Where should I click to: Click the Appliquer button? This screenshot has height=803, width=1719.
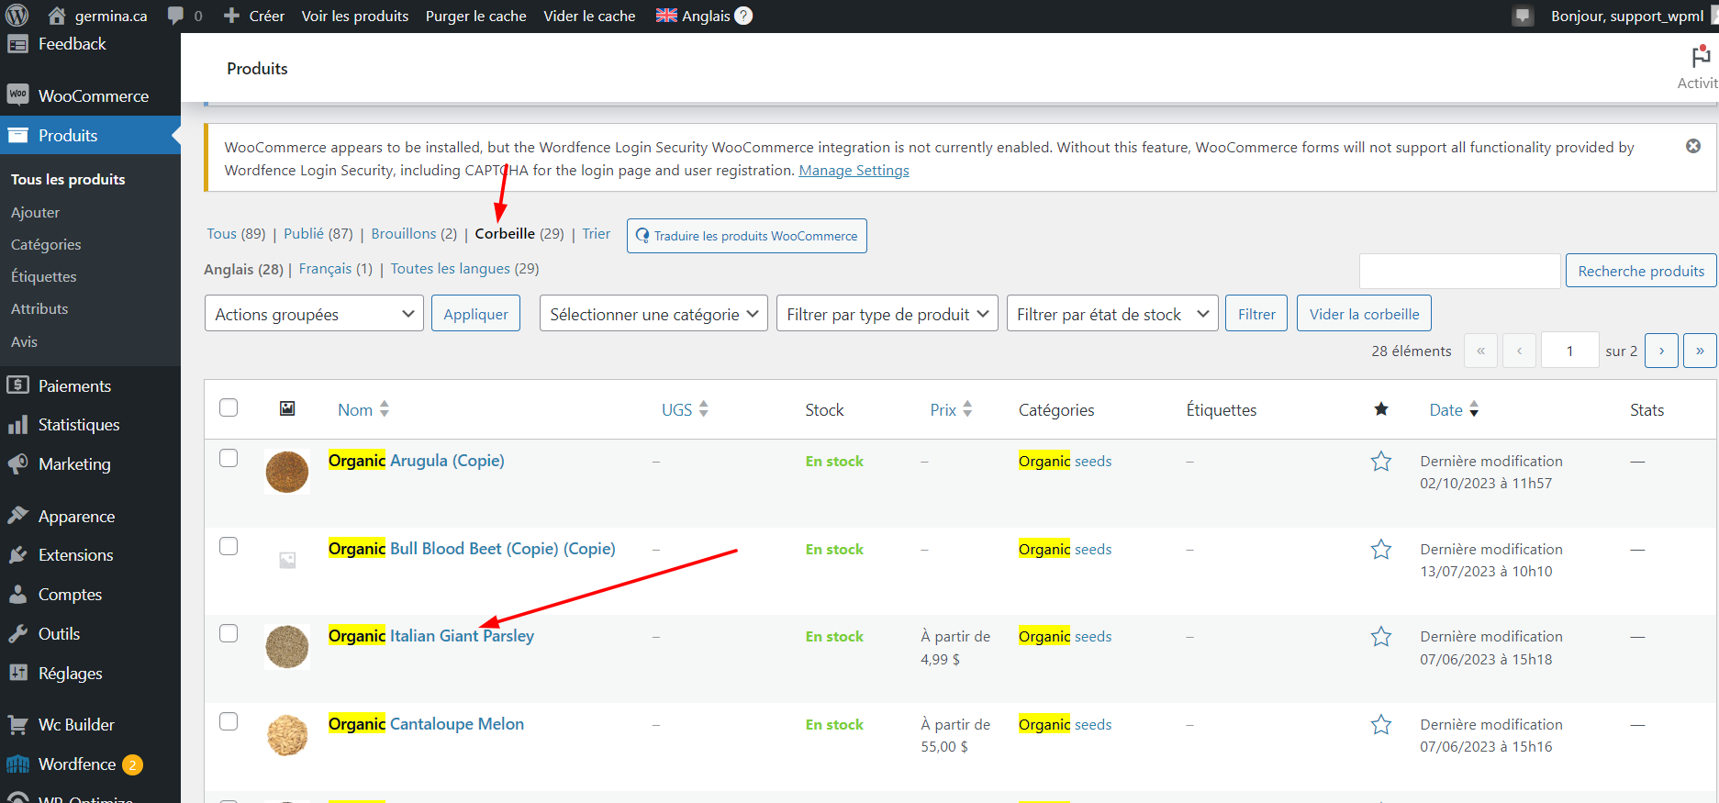tap(475, 314)
